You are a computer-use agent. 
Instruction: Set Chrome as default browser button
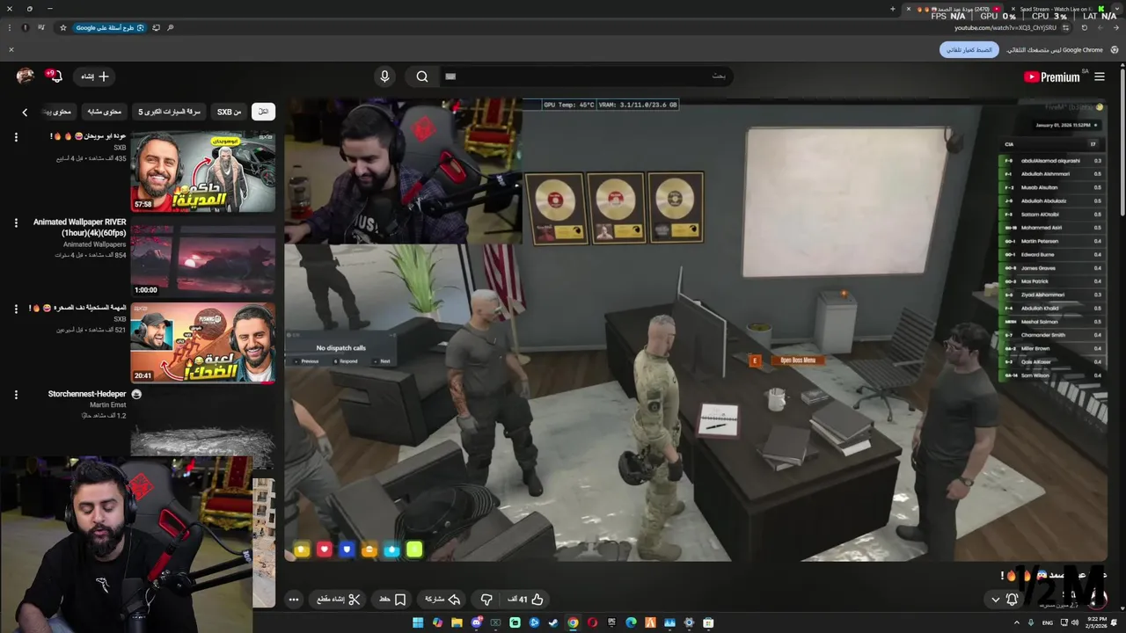point(969,50)
